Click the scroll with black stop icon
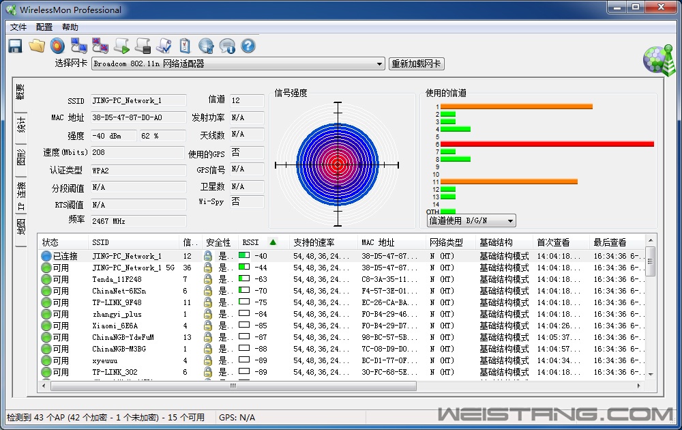The image size is (682, 430). (x=143, y=46)
